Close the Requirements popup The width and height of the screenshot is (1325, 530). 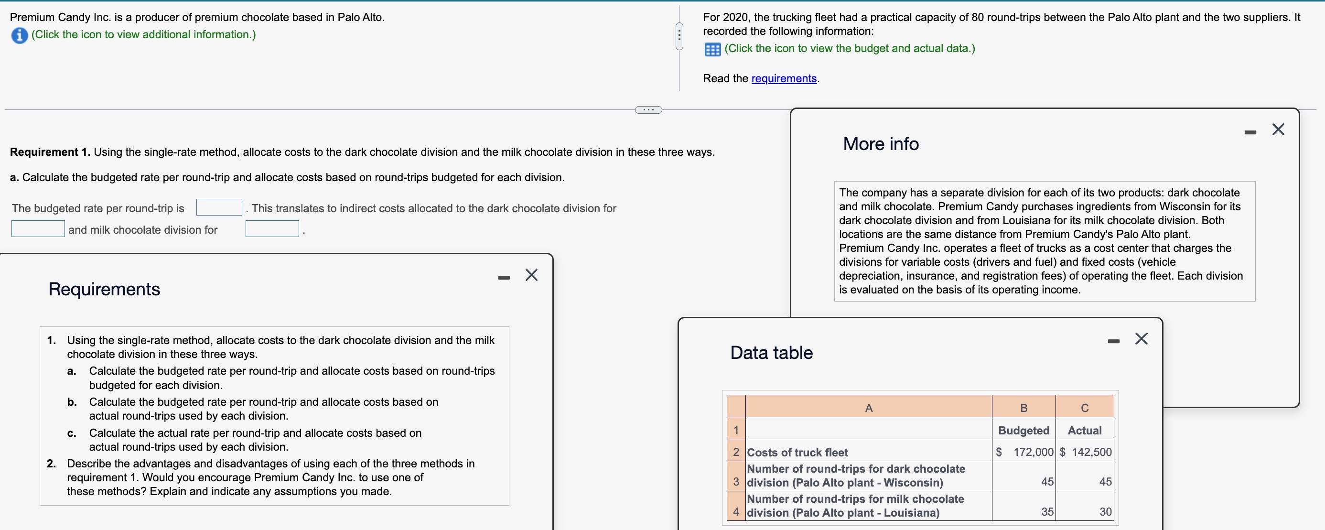coord(531,275)
